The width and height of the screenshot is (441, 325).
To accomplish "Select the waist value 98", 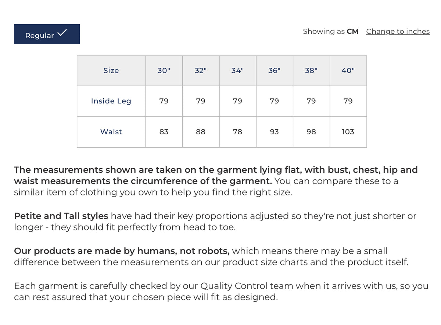I will [311, 132].
